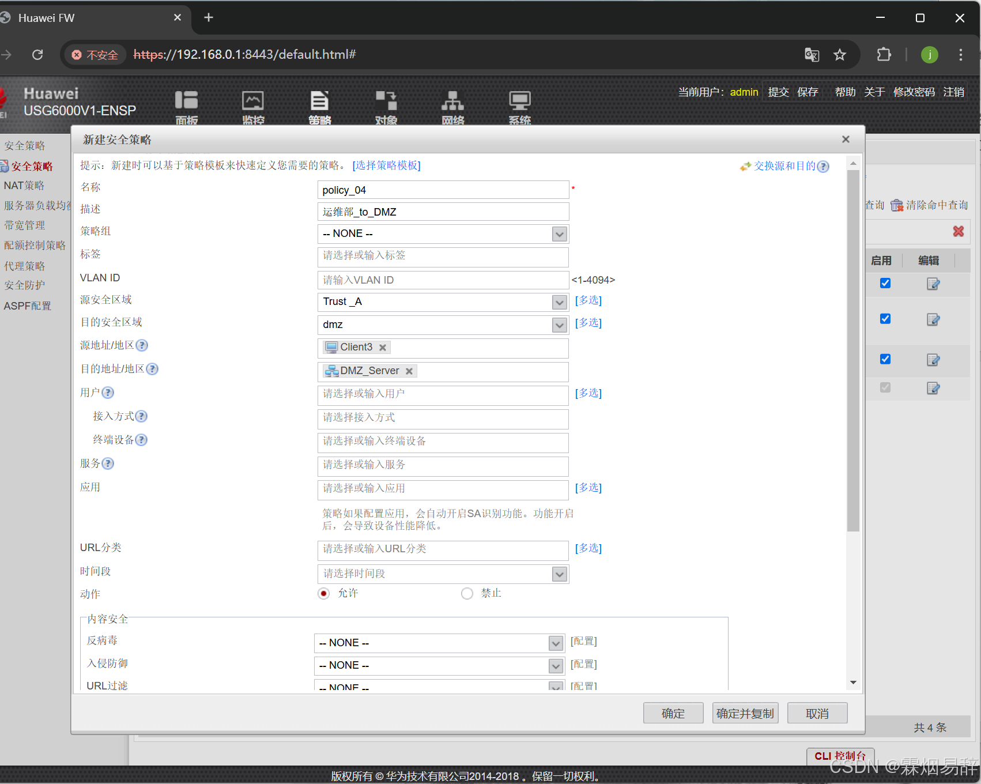This screenshot has width=981, height=784.
Task: Expand the 源安全区域 Trust_A dropdown
Action: tap(559, 302)
